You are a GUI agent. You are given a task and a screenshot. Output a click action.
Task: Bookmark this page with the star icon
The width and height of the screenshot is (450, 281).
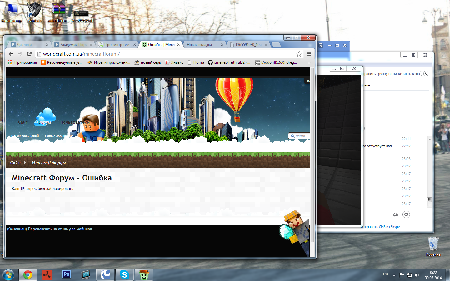(299, 54)
